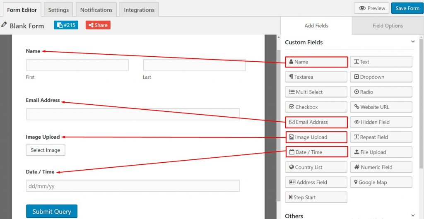Image resolution: width=424 pixels, height=219 pixels.
Task: Click the Save Form button
Action: click(407, 8)
